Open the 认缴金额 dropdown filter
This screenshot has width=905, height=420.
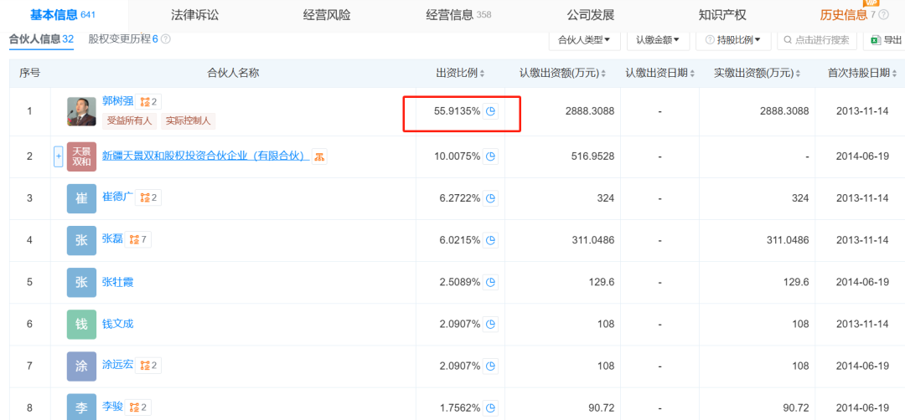(658, 39)
